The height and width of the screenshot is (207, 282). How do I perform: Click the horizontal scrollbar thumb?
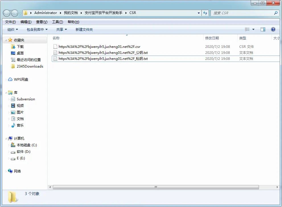pos(156,187)
